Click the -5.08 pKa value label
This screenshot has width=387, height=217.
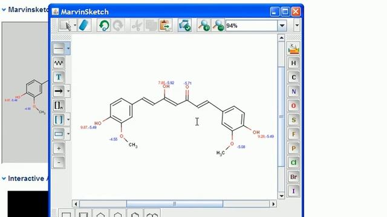pyautogui.click(x=241, y=147)
